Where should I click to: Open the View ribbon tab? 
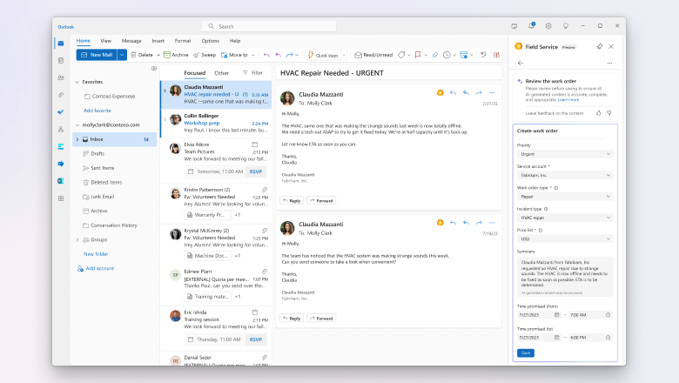pos(105,41)
